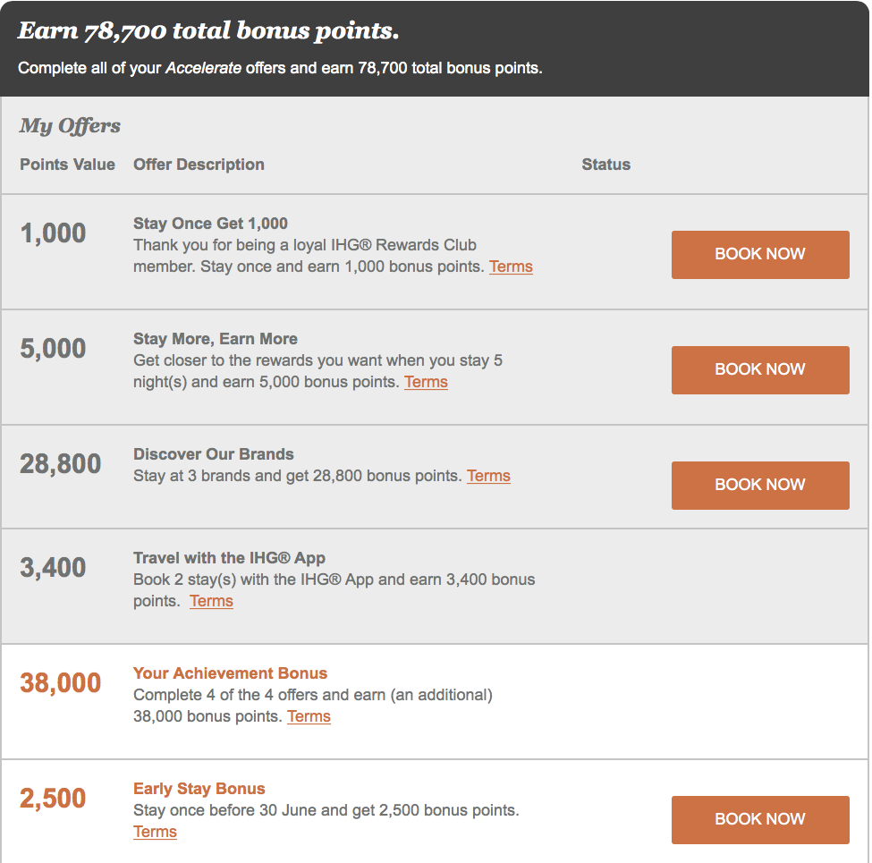Viewport: 872px width, 863px height.
Task: Click Book Now for Stay Once Get 1,000
Action: click(x=760, y=255)
